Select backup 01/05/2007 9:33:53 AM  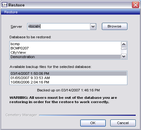[68, 78]
